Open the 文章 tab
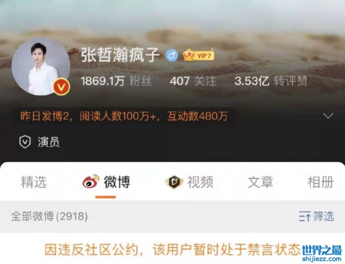This screenshot has width=345, height=264. [x=260, y=182]
